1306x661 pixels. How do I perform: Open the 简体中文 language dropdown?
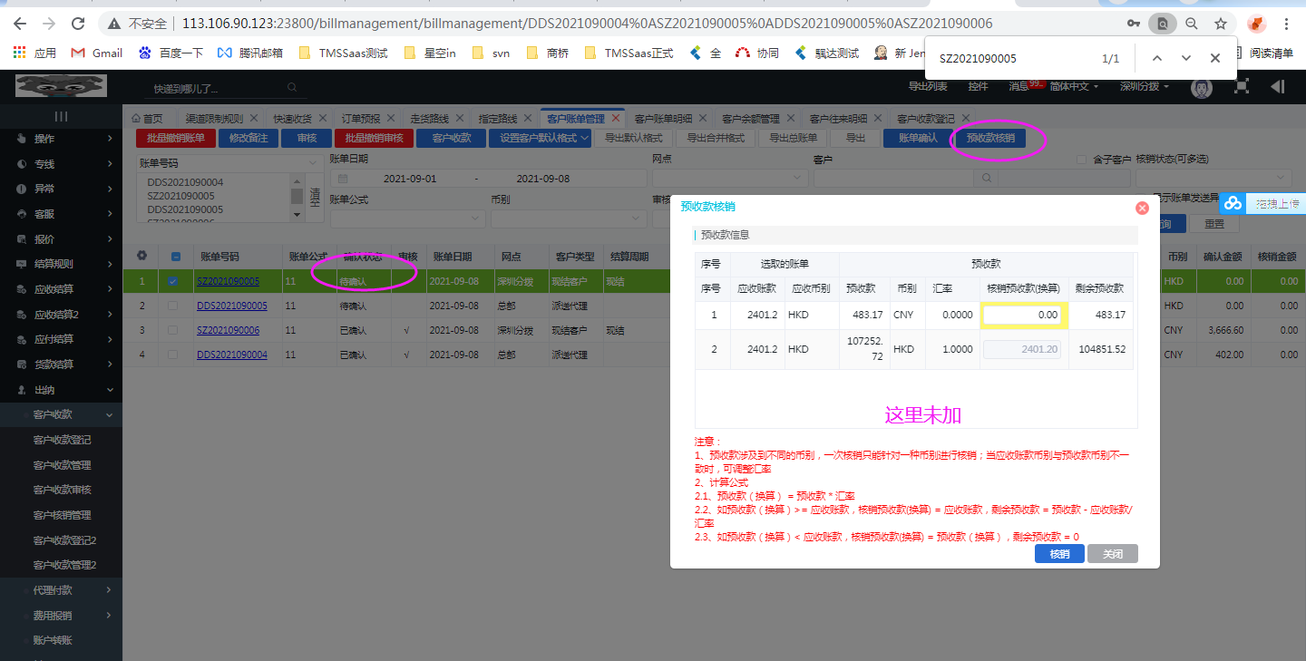point(1074,87)
